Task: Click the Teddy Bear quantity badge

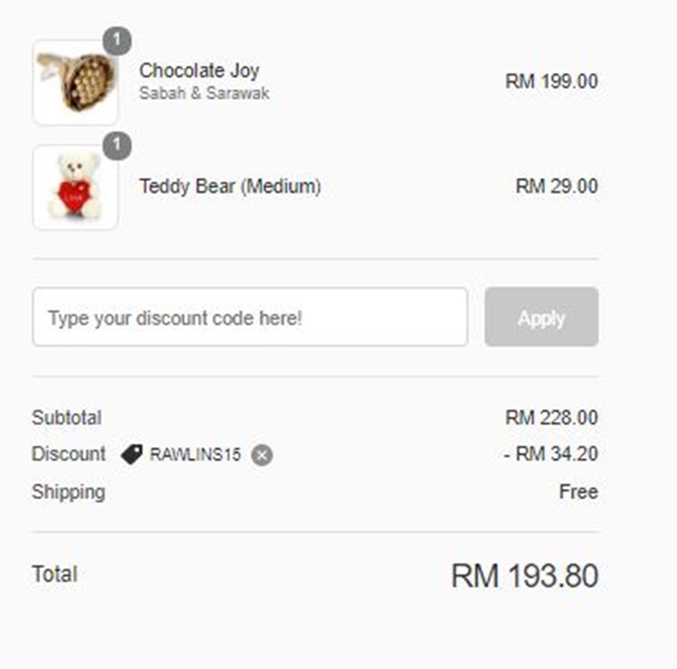Action: [x=117, y=145]
